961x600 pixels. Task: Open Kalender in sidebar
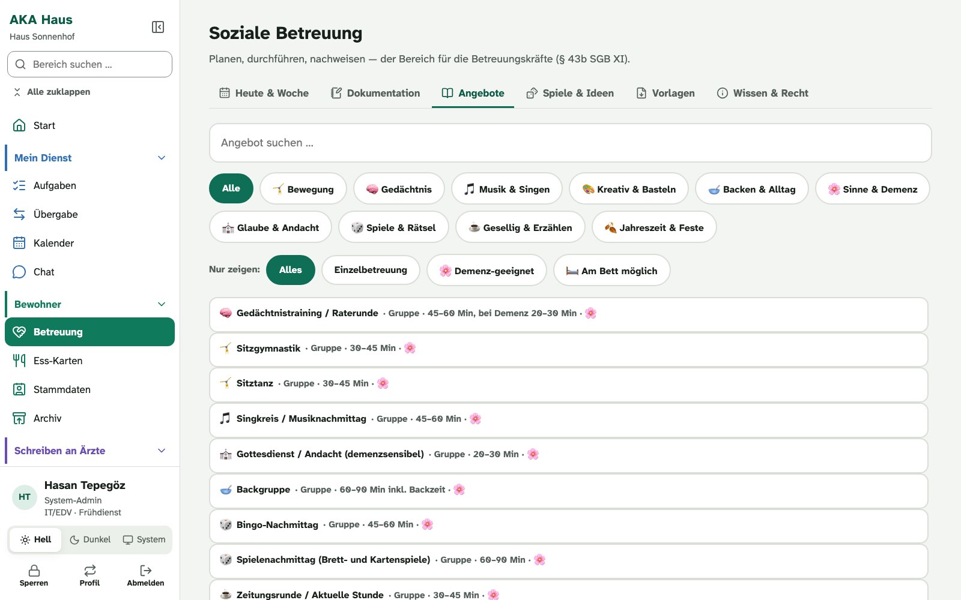(89, 243)
